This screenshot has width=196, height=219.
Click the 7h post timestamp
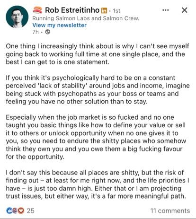coord(36,32)
